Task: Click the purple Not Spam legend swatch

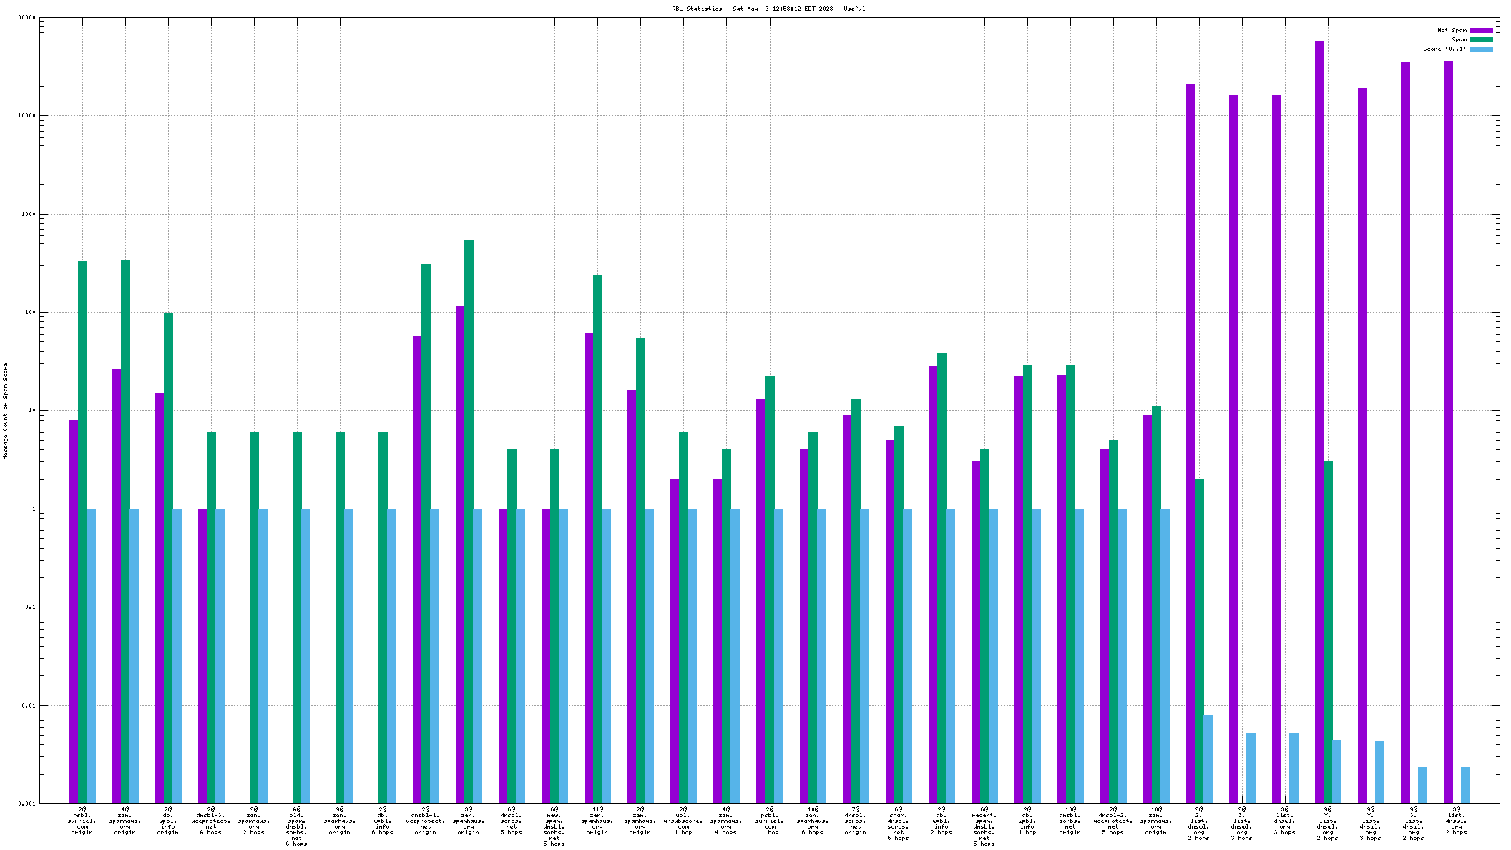Action: [x=1481, y=30]
